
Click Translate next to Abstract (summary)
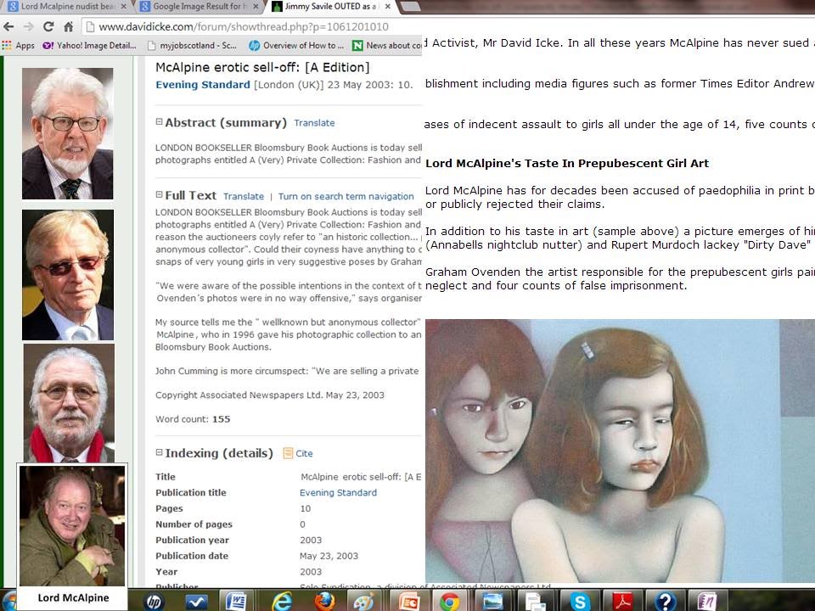point(314,123)
